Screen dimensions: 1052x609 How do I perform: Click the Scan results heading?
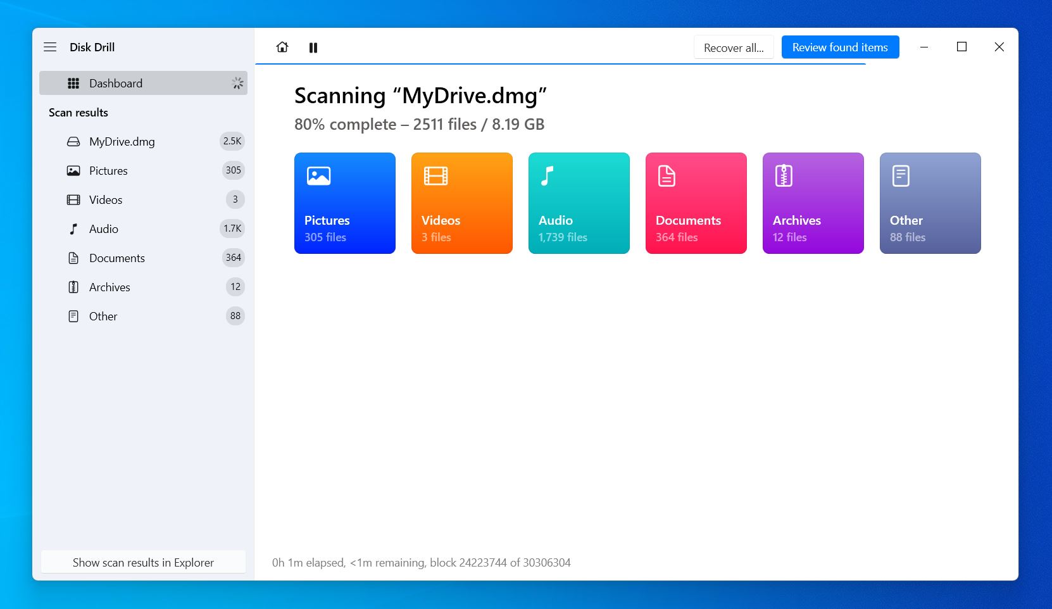pos(78,113)
